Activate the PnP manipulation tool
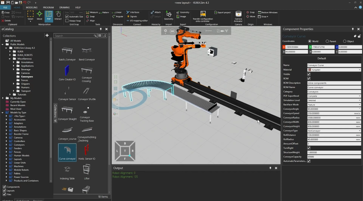The height and width of the screenshot is (201, 363). coord(49,15)
